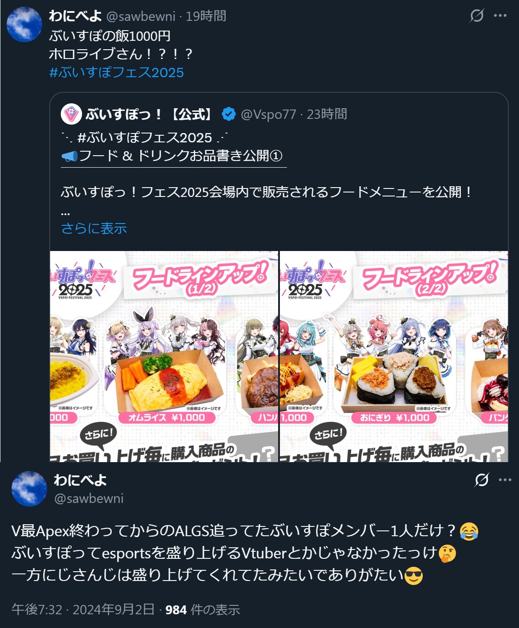Open the @Vspo77 handle in quoted tweet
Viewport: 519px width, 628px height.
pos(268,114)
